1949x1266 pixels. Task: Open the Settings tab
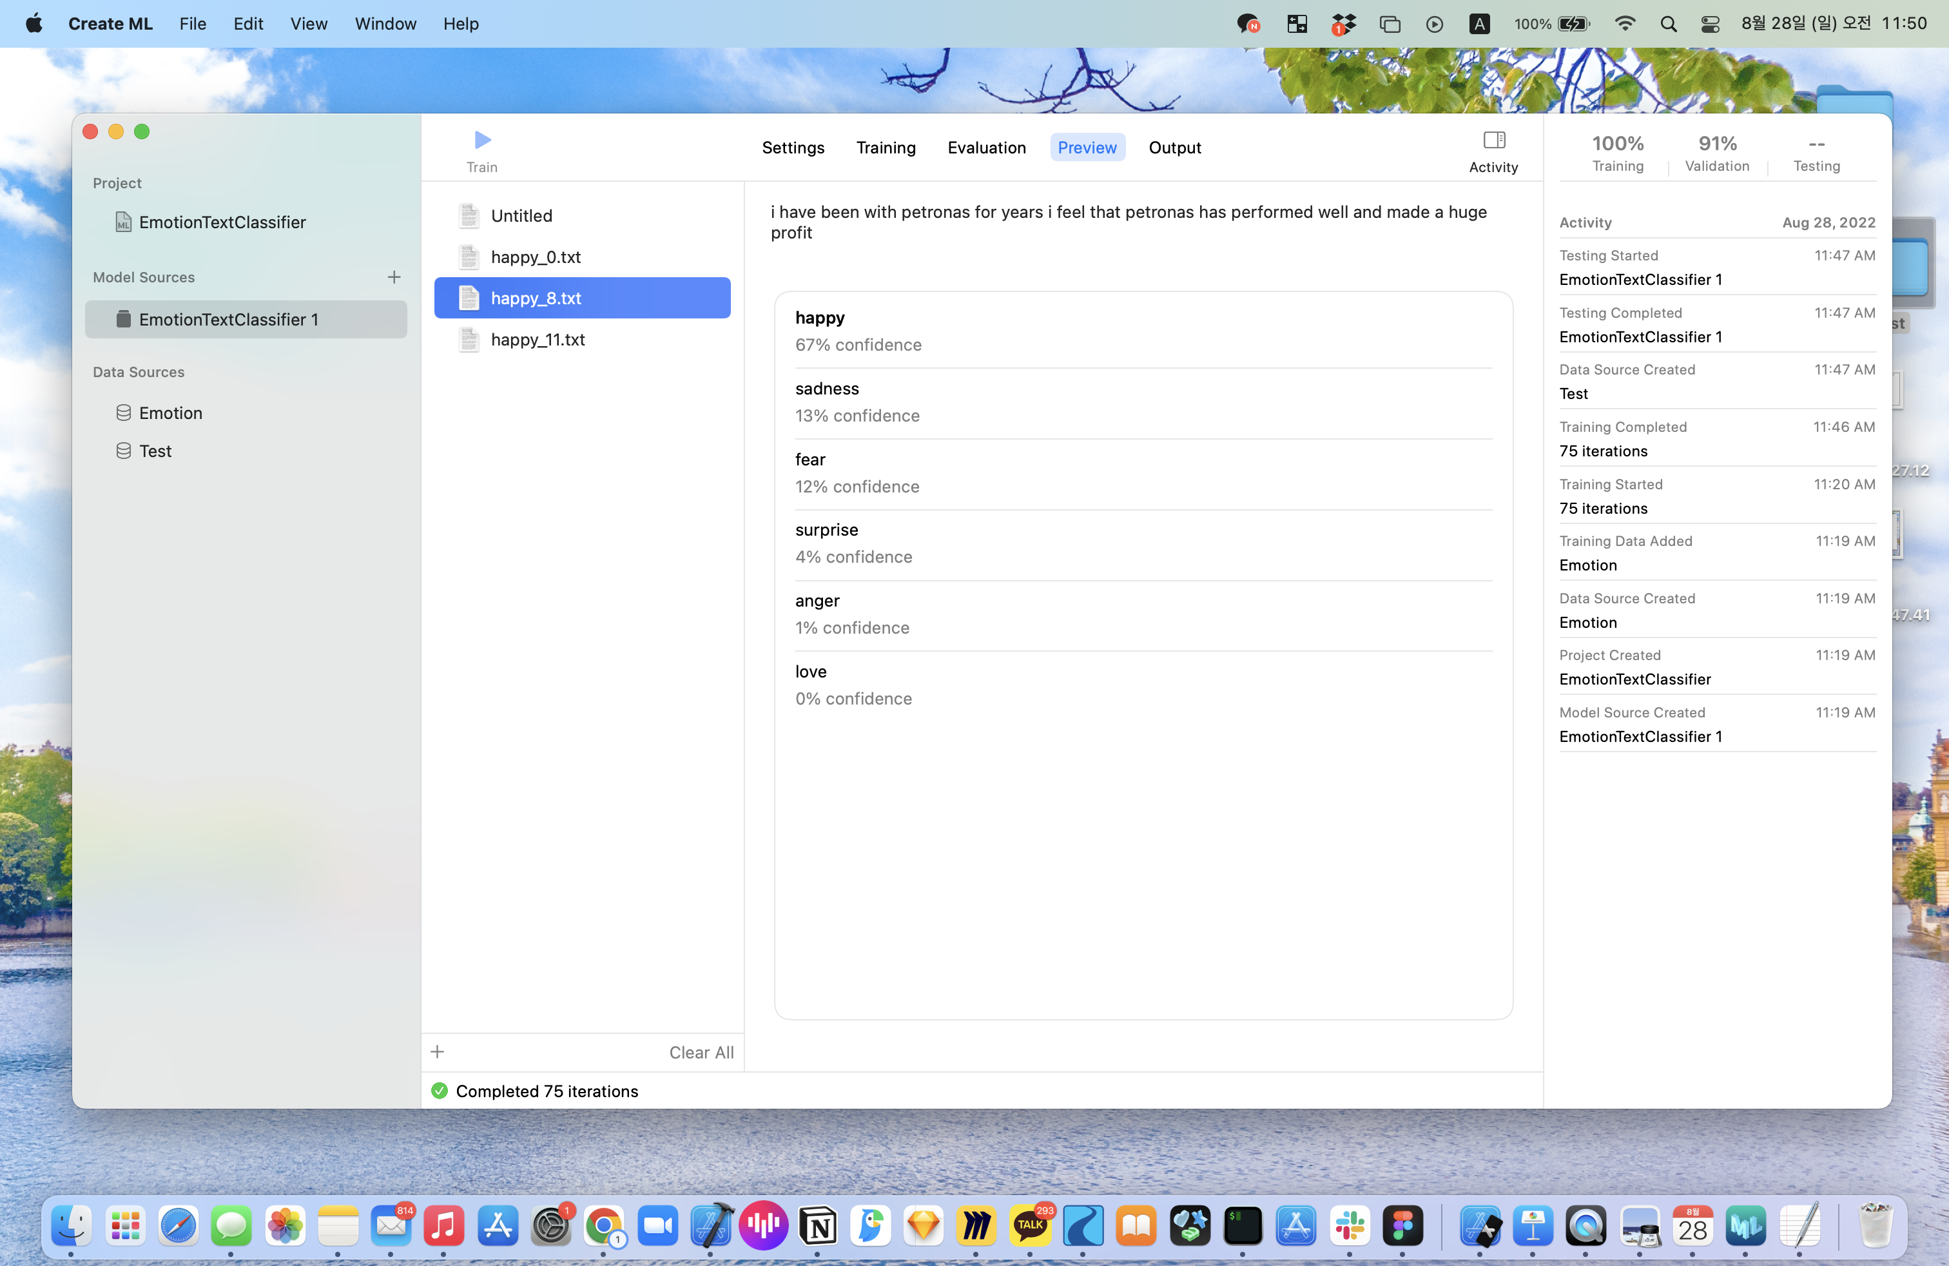[793, 148]
